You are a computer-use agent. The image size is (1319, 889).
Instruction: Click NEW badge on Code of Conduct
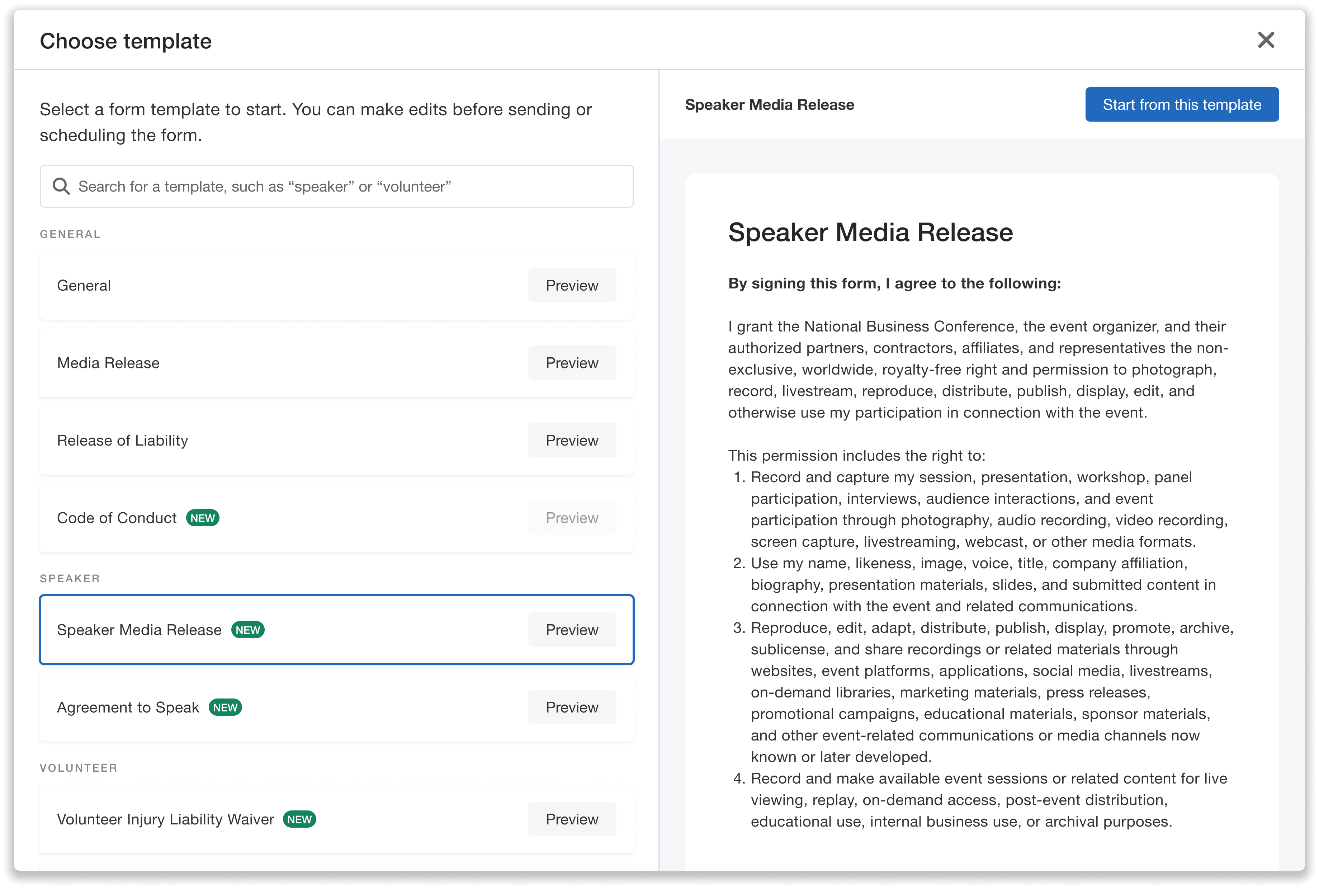(203, 518)
